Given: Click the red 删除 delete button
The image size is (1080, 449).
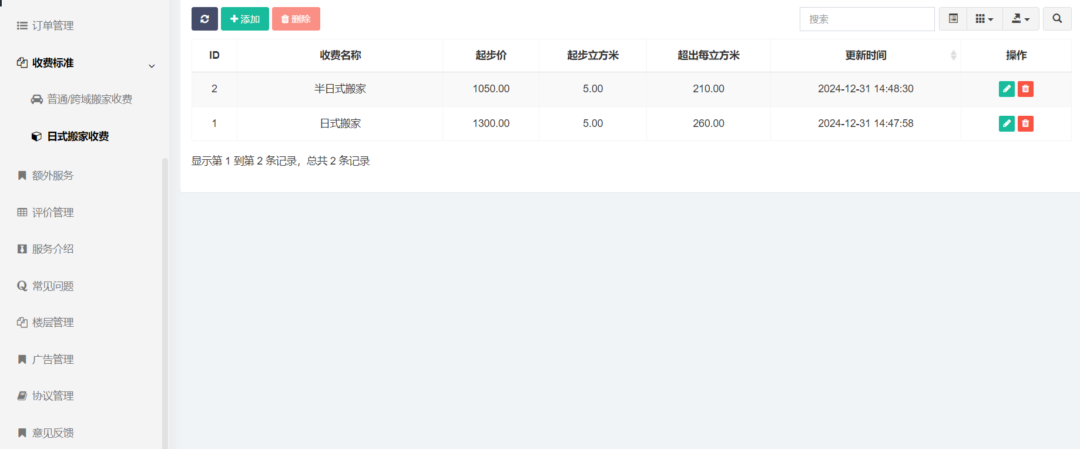Looking at the screenshot, I should click(x=296, y=19).
